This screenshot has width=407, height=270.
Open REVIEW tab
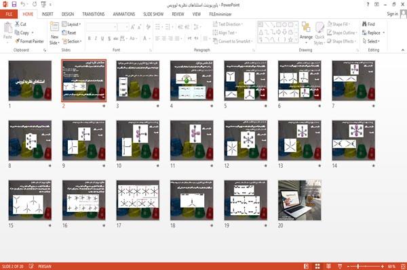click(178, 14)
